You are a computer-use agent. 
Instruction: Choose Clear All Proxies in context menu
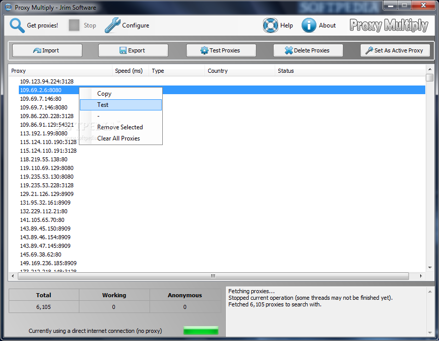point(121,138)
